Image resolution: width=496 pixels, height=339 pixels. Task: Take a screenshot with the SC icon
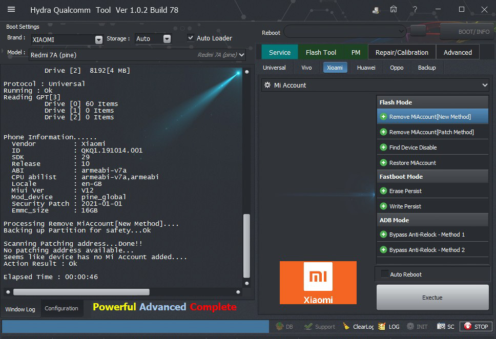tap(441, 326)
